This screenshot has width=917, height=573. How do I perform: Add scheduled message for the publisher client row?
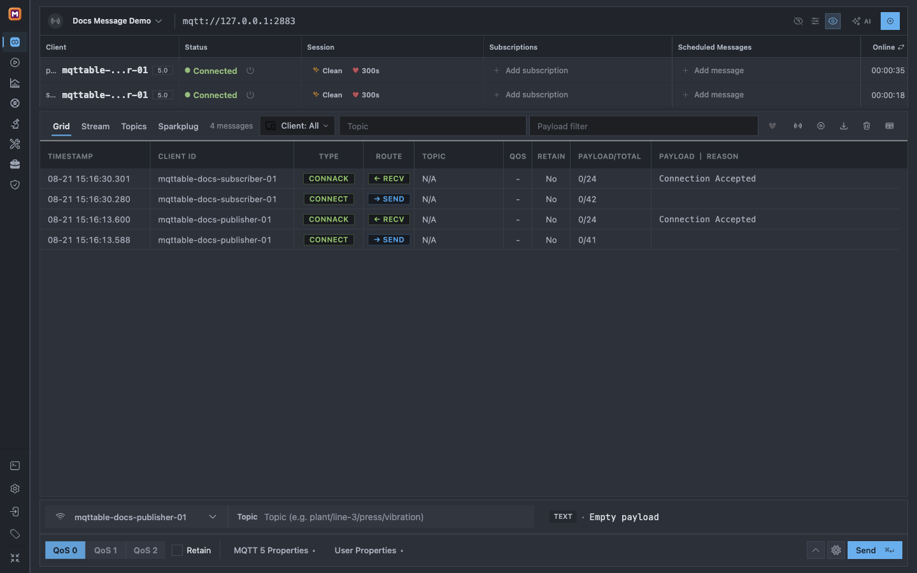(713, 71)
